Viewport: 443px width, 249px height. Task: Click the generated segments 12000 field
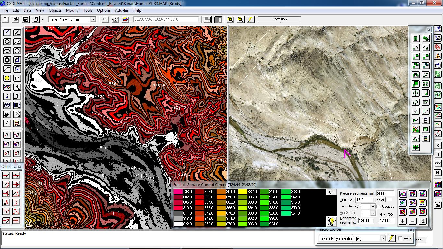366,220
